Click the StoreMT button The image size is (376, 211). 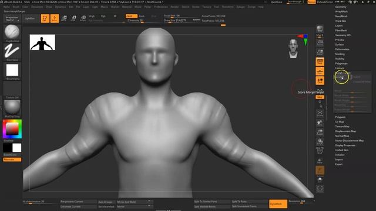343,77
